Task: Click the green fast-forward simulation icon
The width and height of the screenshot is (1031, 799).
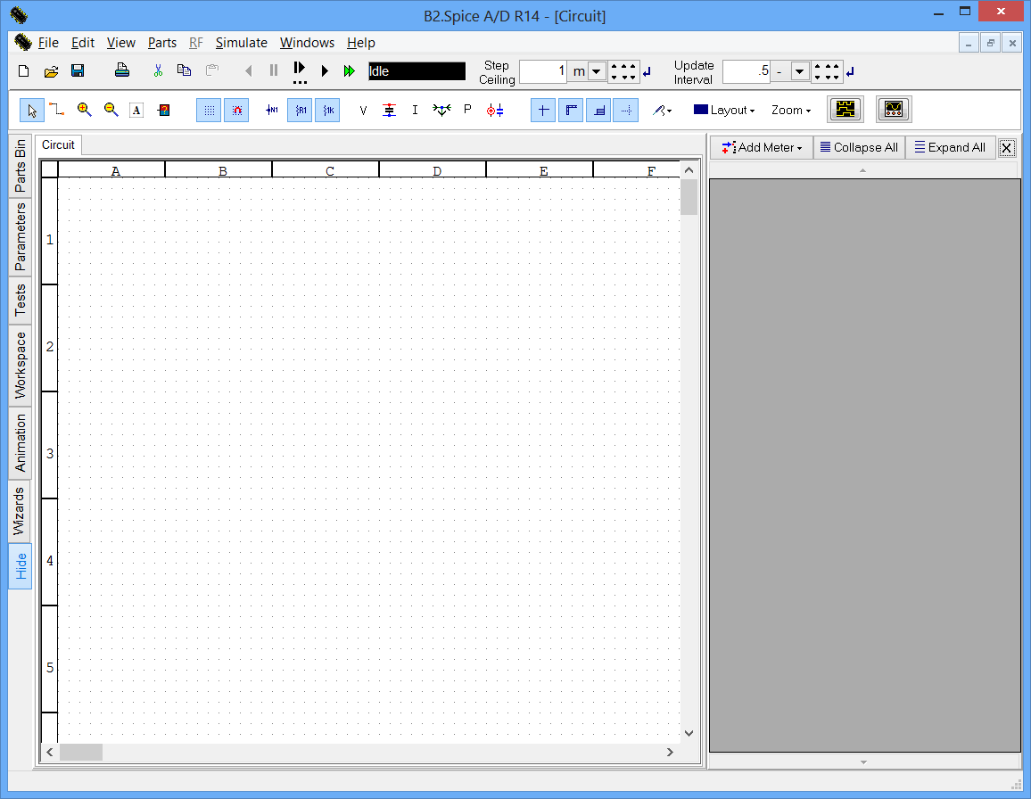Action: click(350, 71)
